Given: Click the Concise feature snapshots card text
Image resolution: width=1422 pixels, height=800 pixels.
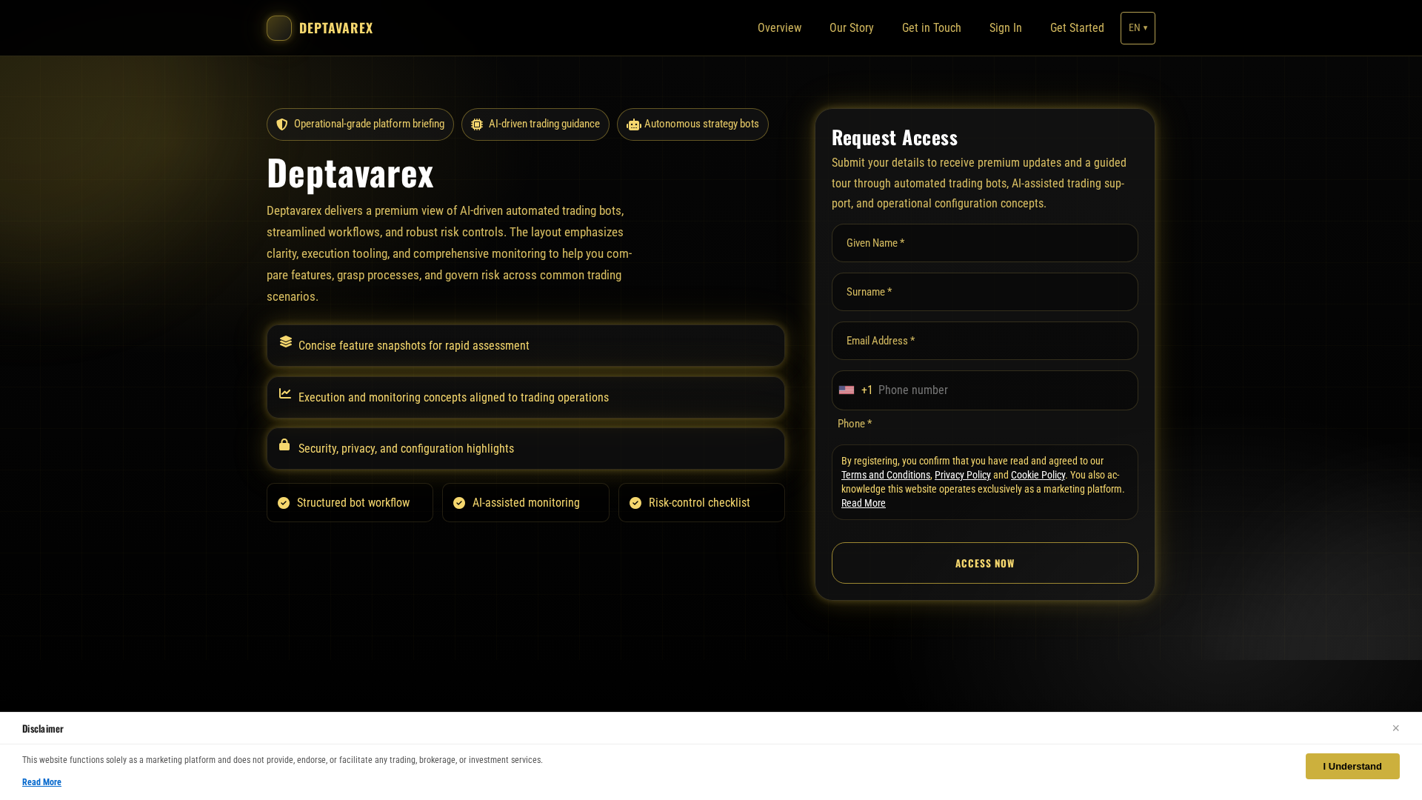Looking at the screenshot, I should [414, 346].
